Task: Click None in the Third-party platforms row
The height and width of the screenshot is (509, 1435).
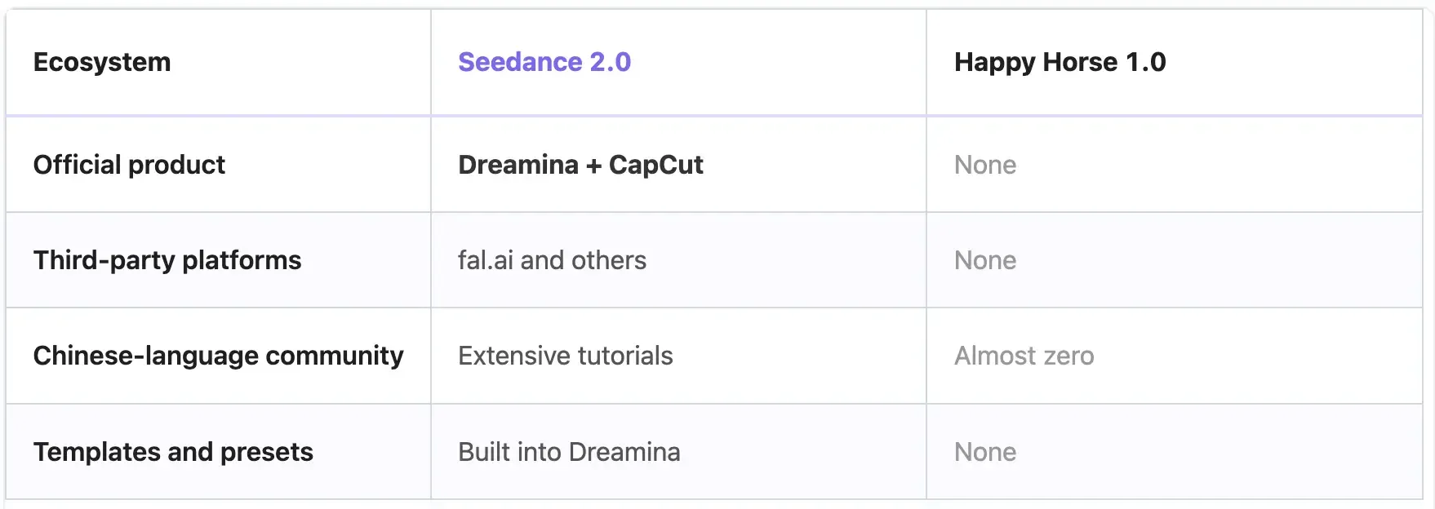Action: pyautogui.click(x=985, y=260)
